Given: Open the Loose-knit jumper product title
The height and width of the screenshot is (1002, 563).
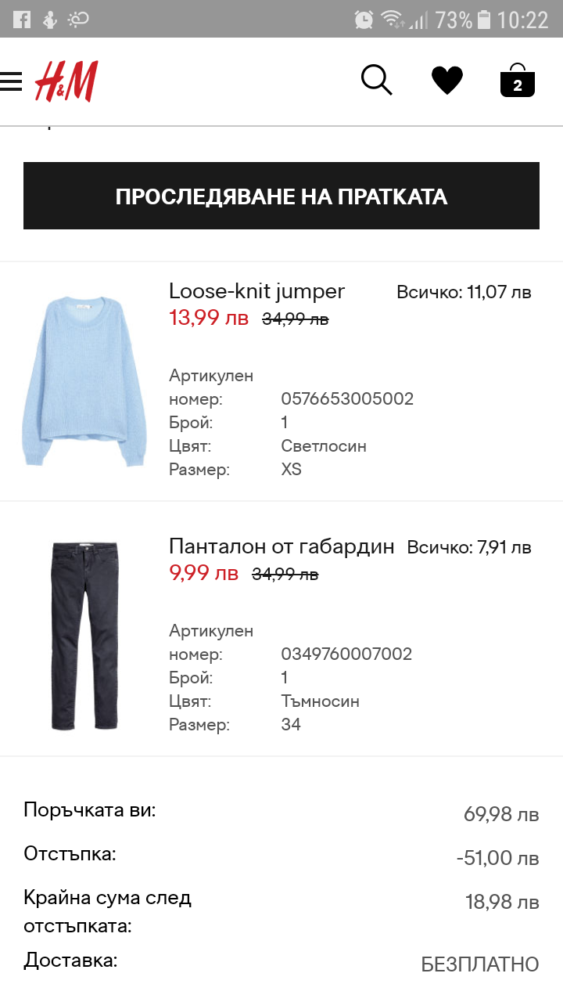Looking at the screenshot, I should click(x=256, y=291).
